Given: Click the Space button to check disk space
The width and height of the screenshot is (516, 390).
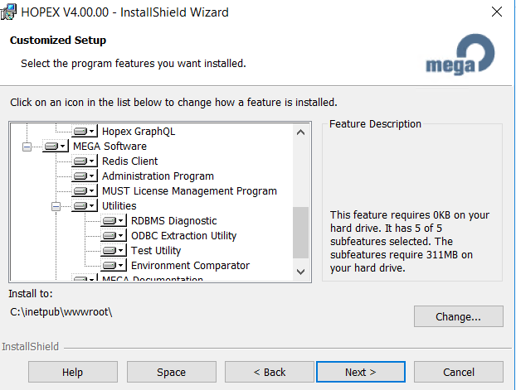Looking at the screenshot, I should coord(171,372).
